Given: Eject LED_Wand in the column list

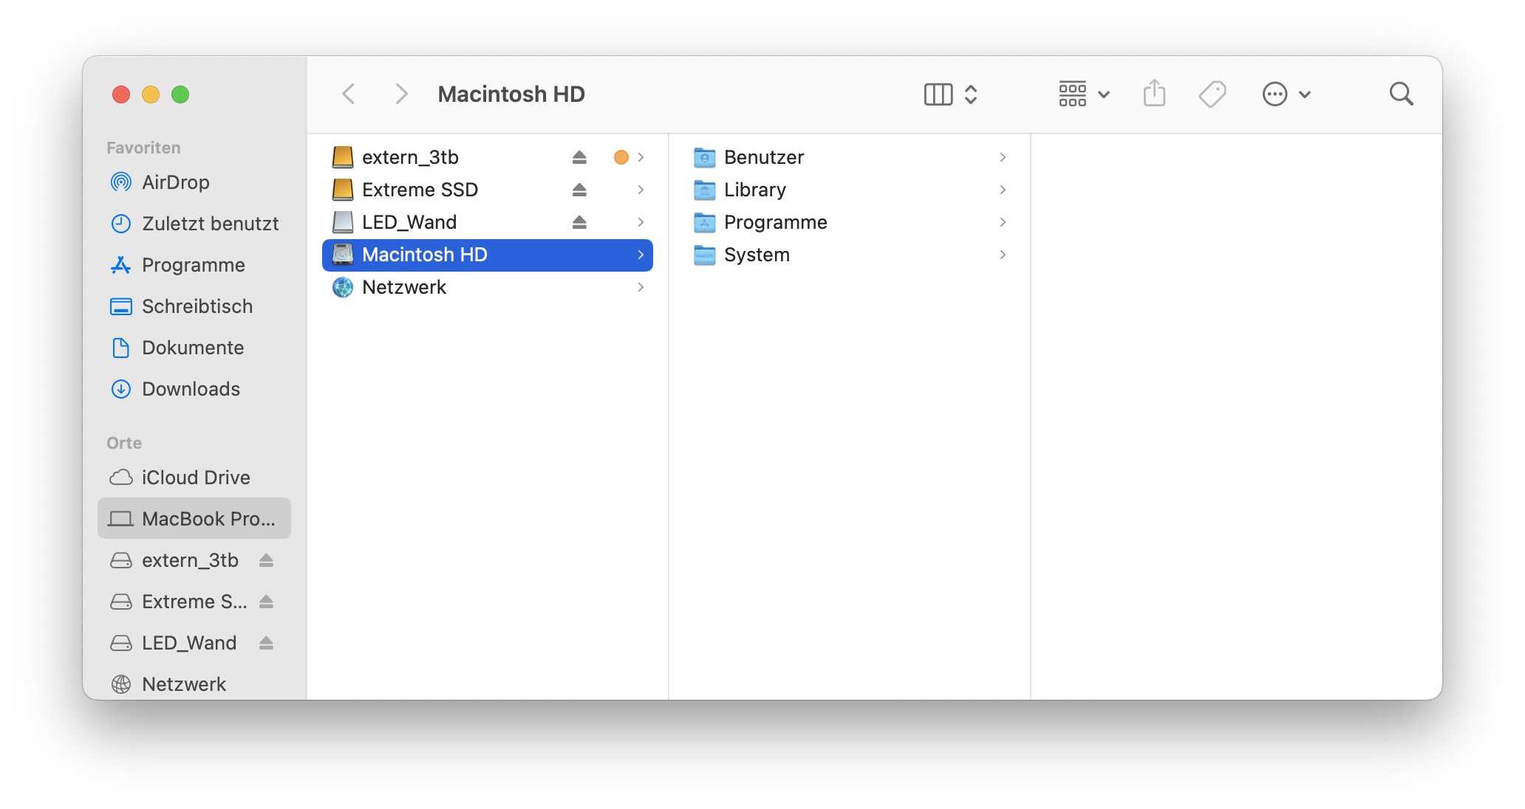Looking at the screenshot, I should (x=579, y=222).
